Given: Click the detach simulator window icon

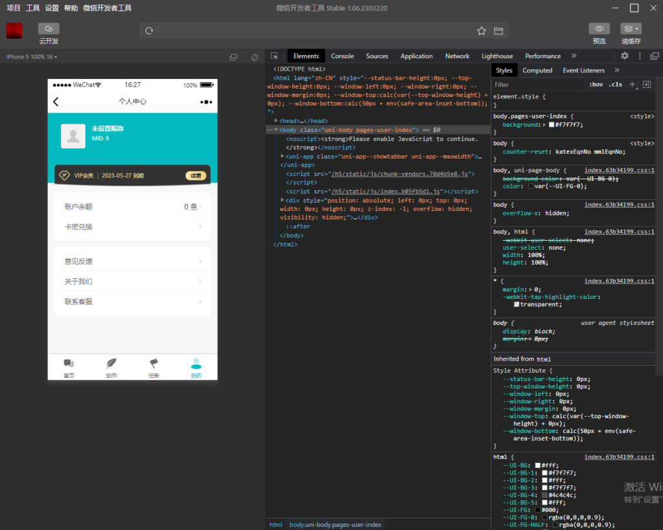Looking at the screenshot, I should click(233, 57).
